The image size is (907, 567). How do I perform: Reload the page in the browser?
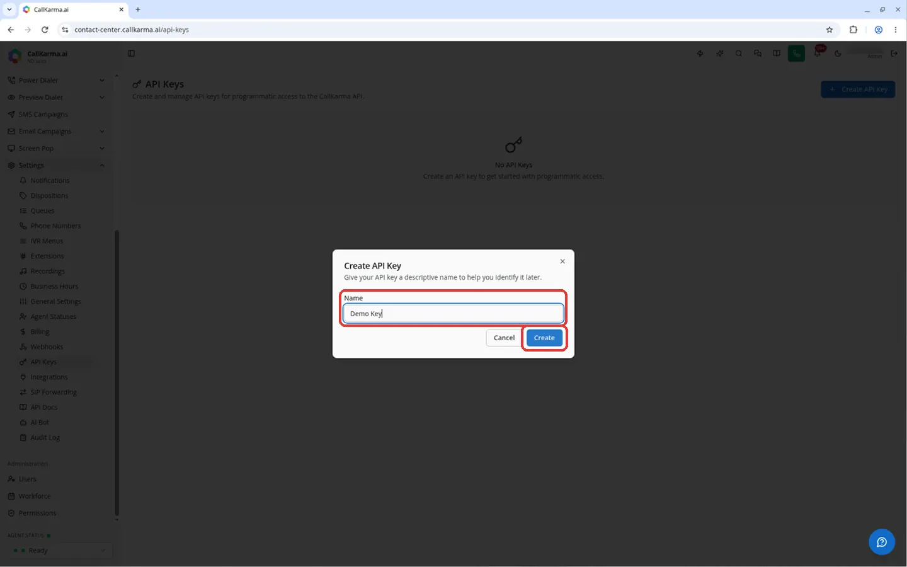(x=45, y=30)
